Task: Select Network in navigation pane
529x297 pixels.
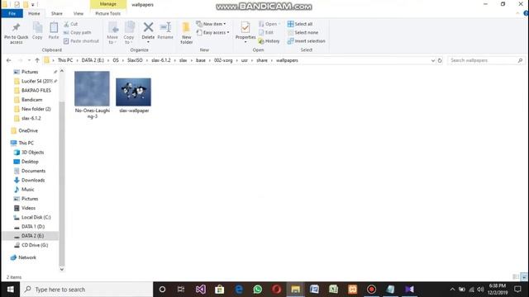Action: (x=27, y=257)
